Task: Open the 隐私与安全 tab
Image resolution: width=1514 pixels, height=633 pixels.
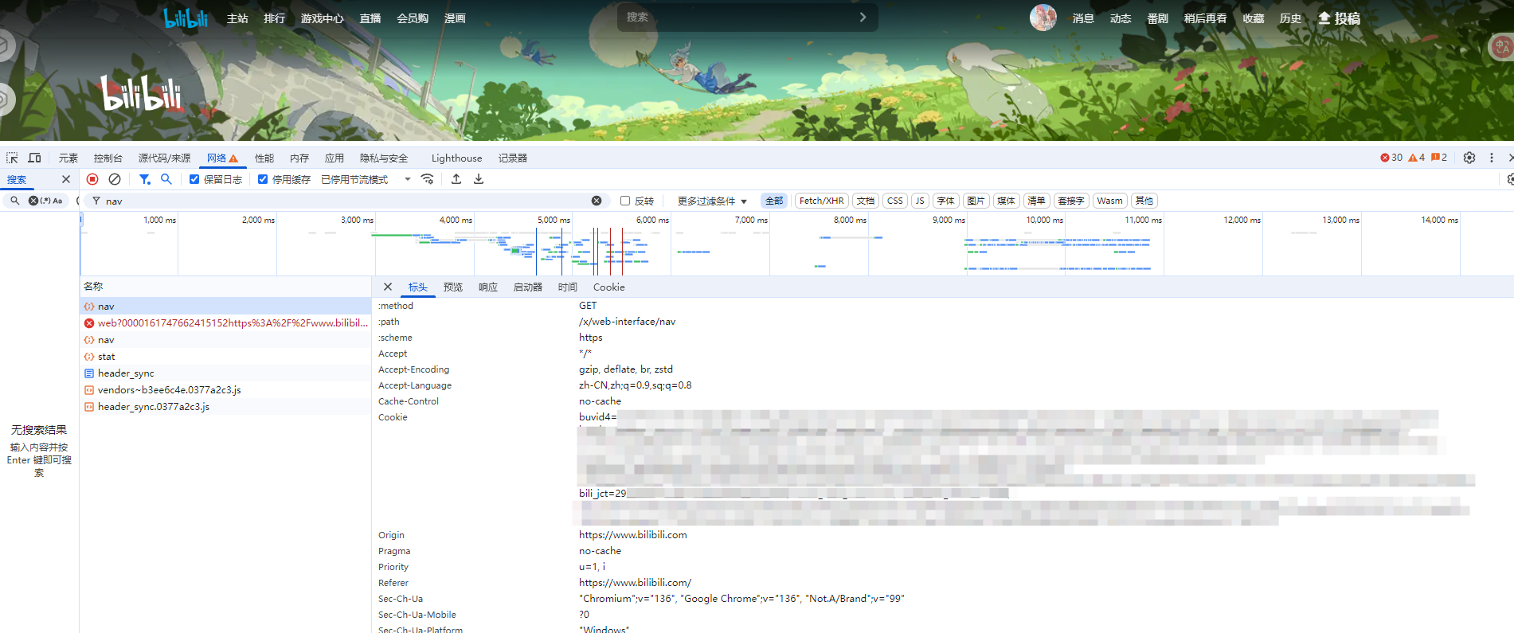Action: [x=384, y=158]
